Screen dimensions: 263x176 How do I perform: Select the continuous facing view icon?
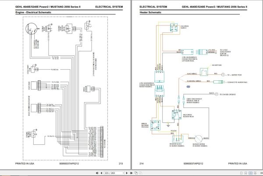tap(255, 173)
